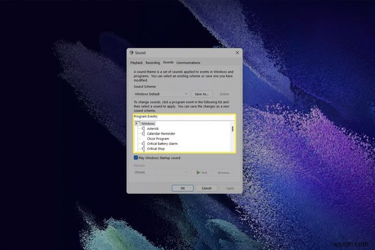Image resolution: width=375 pixels, height=250 pixels.
Task: Click the Critical Battery Alarm speaker icon
Action: pos(143,144)
